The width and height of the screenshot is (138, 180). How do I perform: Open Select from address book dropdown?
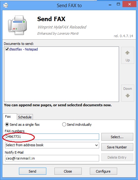pyautogui.click(x=52, y=145)
